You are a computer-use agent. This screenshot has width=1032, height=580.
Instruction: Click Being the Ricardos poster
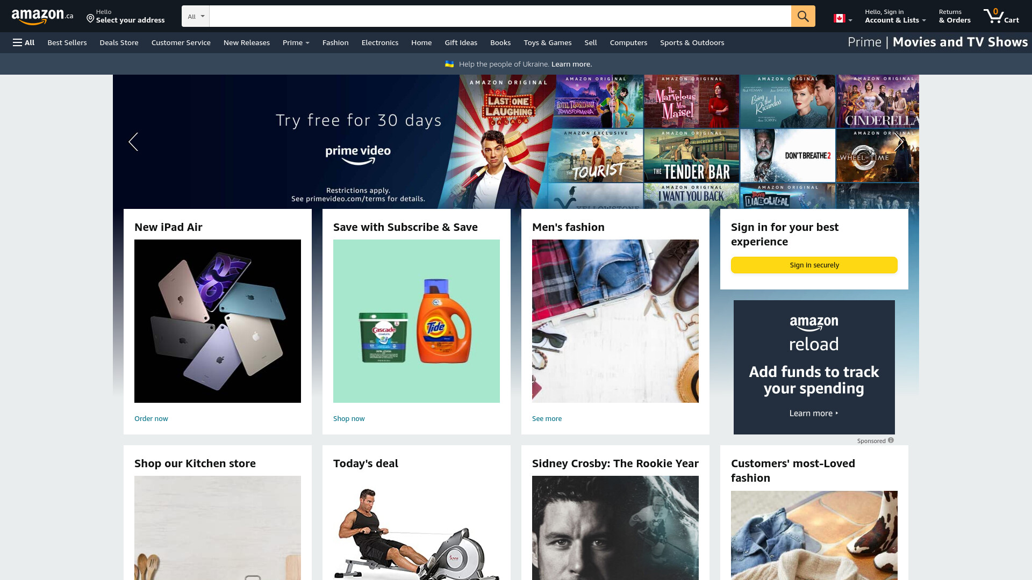pos(788,101)
